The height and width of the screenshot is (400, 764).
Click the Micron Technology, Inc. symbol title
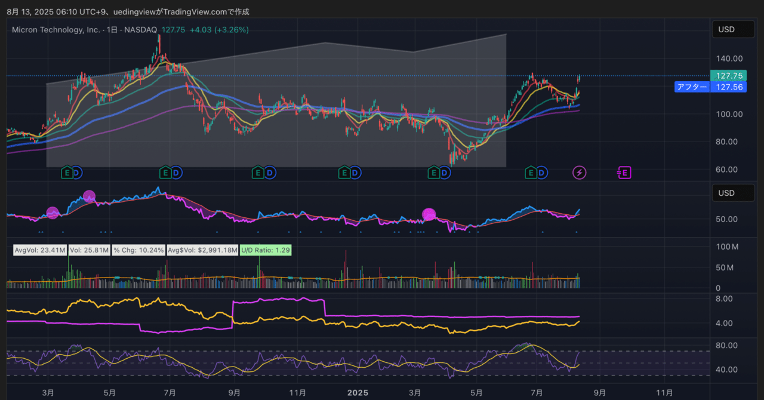(56, 30)
